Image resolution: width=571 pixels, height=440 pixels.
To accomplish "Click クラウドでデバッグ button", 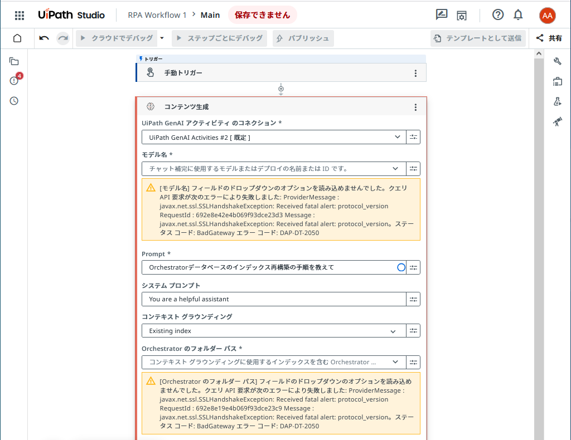I will (117, 38).
